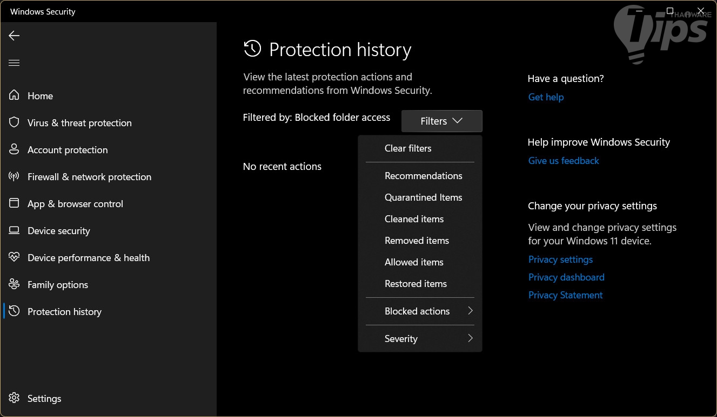Click the Family options icon
This screenshot has height=417, width=717.
[x=15, y=284]
